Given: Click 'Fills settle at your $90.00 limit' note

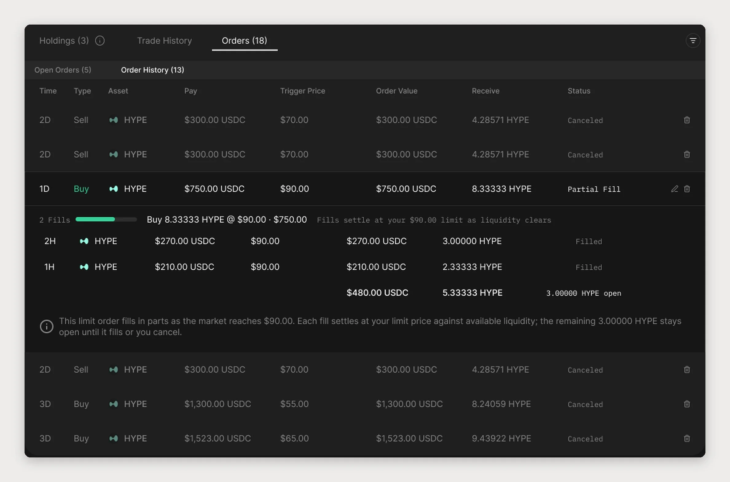Looking at the screenshot, I should (x=434, y=220).
